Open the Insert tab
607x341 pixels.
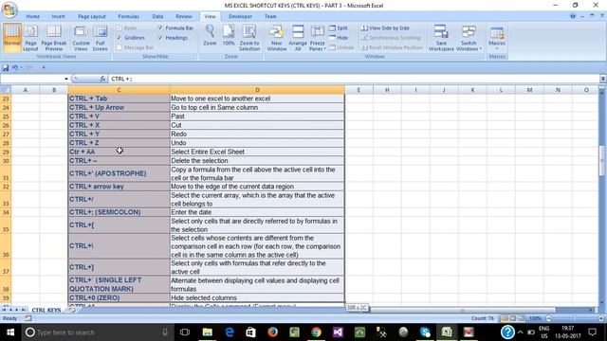click(x=58, y=16)
